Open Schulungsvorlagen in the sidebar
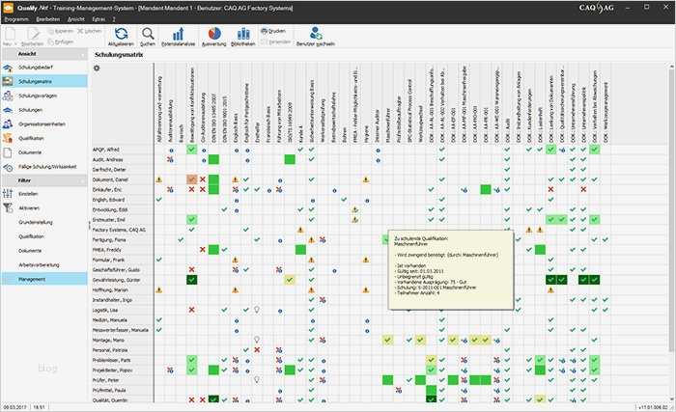Viewport: 676px width, 412px height. click(44, 96)
